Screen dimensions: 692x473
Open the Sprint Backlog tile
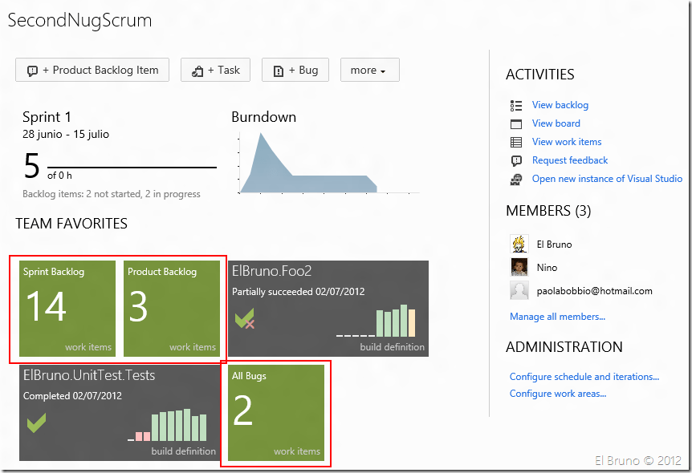67,309
